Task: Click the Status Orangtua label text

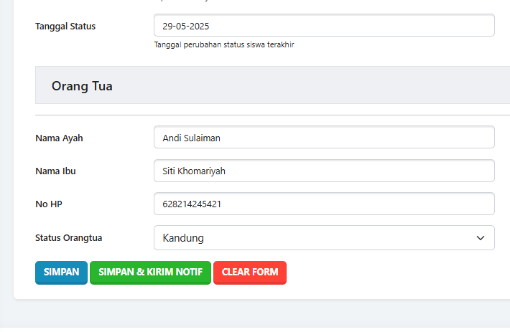Action: tap(73, 237)
